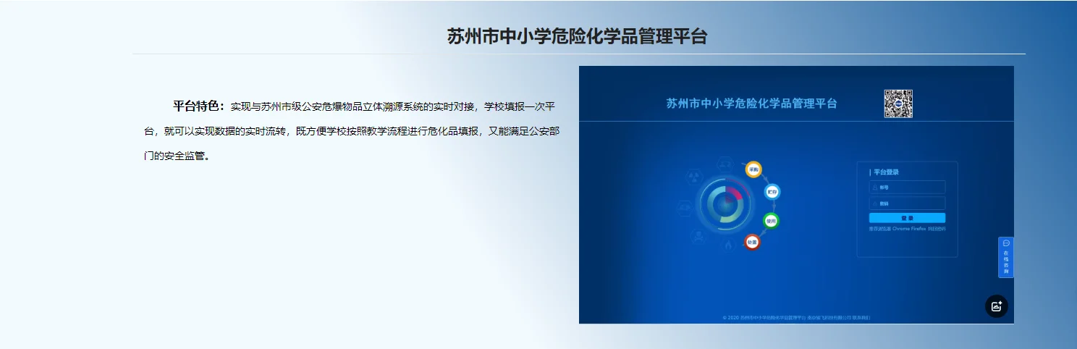Click the Chrome browser recommendation link
This screenshot has height=349, width=1077.
click(901, 229)
